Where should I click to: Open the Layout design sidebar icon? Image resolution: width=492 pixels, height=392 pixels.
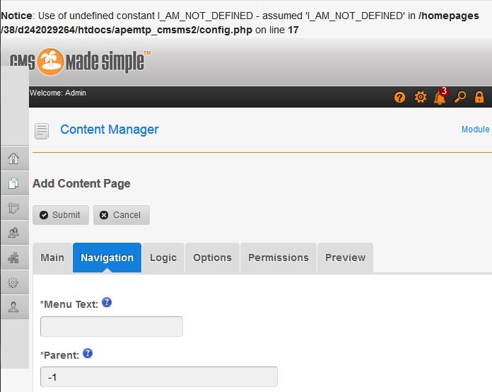(x=13, y=207)
